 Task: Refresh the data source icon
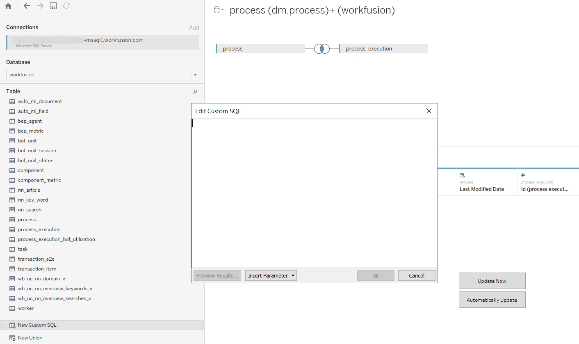point(66,6)
